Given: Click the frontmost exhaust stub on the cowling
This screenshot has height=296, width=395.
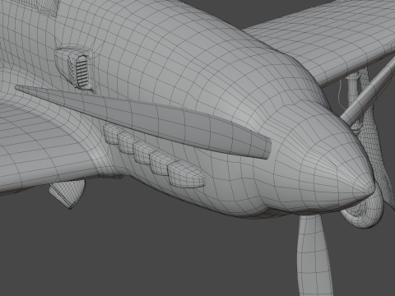Looking at the screenshot, I should (186, 174).
